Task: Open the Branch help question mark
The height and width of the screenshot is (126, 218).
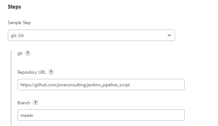Action: pyautogui.click(x=35, y=103)
